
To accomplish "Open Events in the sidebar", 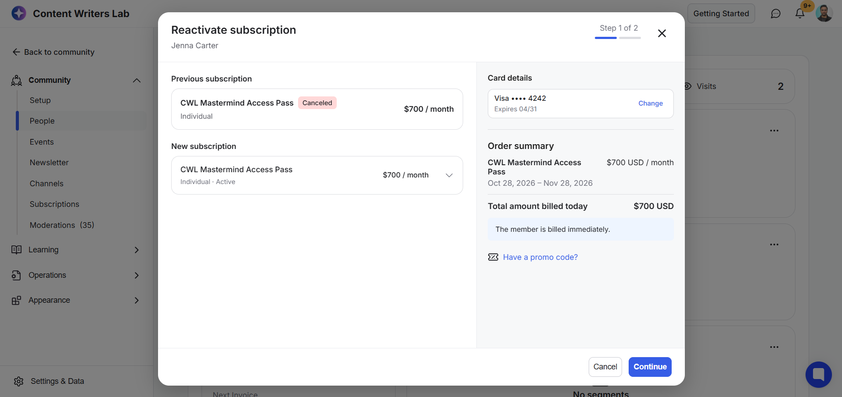I will 42,142.
